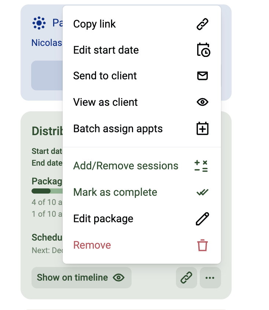Select Copy link from the menu

click(141, 24)
